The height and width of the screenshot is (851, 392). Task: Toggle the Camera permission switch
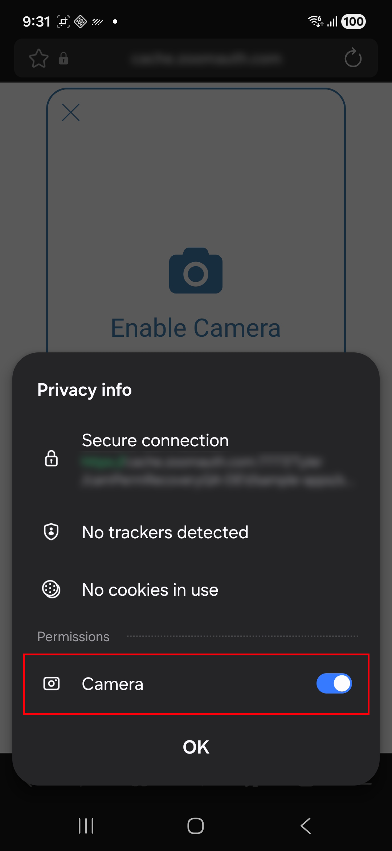click(x=334, y=684)
